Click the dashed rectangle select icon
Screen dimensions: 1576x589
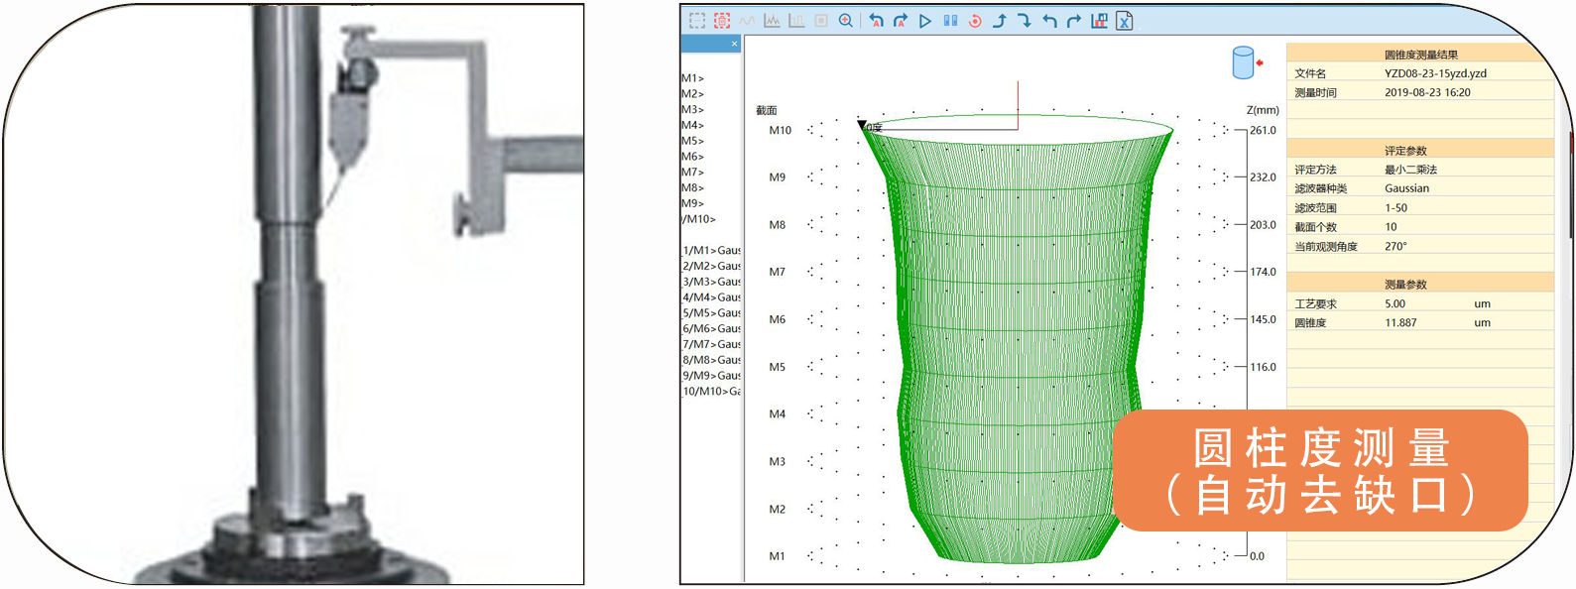(697, 21)
